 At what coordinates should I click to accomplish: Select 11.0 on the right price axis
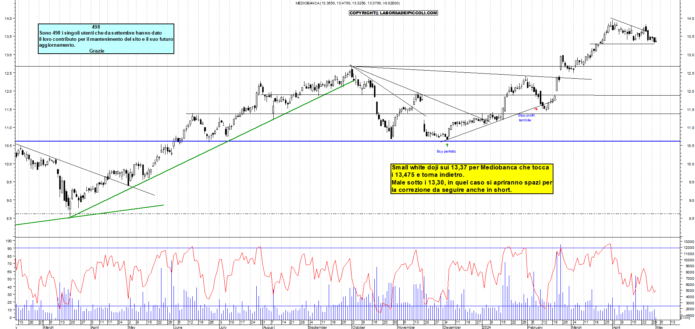pos(690,128)
